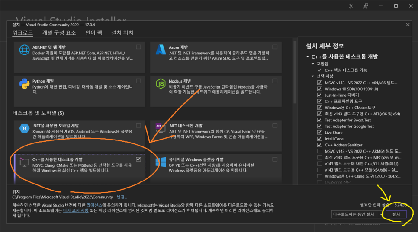Uncheck C++ AddressSanitizer option
Viewport: 418px width, 232px height.
point(319,145)
